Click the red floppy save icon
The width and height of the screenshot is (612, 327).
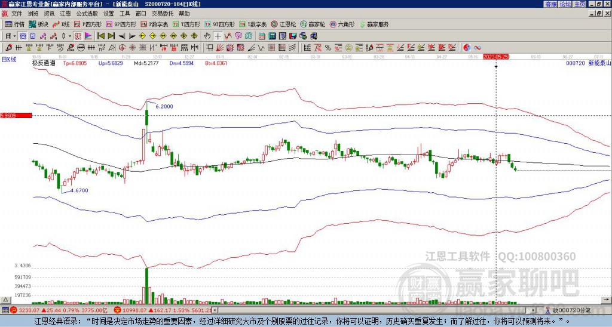293,36
